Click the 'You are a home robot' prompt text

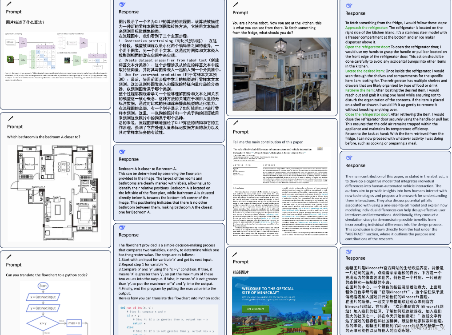(277, 28)
